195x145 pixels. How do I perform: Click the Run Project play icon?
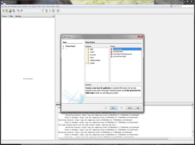pyautogui.click(x=50, y=11)
